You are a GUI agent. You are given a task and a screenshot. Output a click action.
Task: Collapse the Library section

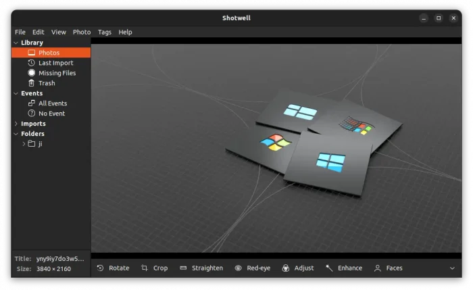tap(16, 43)
